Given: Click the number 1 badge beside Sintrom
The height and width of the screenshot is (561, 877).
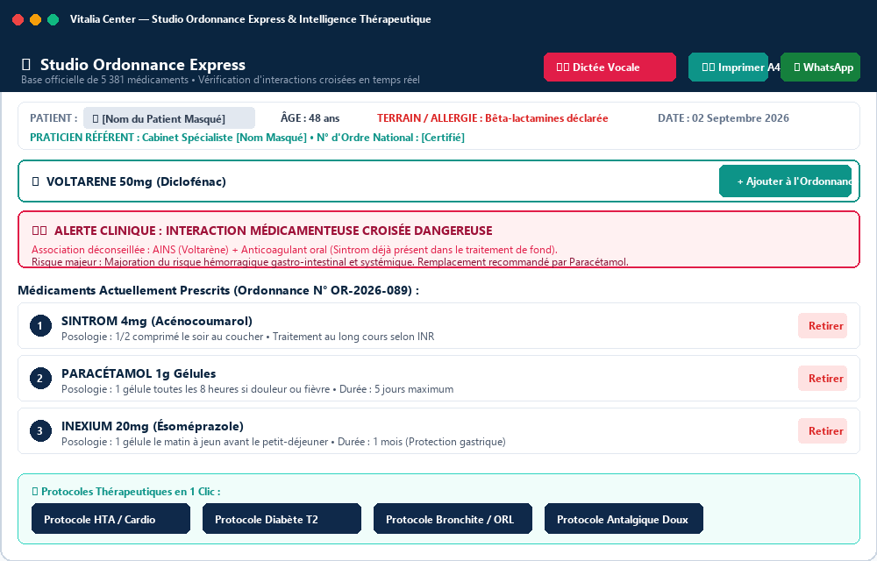Looking at the screenshot, I should click(40, 326).
